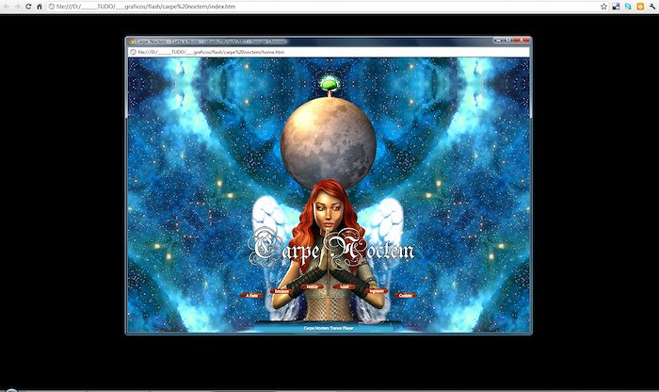This screenshot has width=659, height=392.
Task: Click the Carpe Noctem gothic logo
Action: pyautogui.click(x=331, y=249)
